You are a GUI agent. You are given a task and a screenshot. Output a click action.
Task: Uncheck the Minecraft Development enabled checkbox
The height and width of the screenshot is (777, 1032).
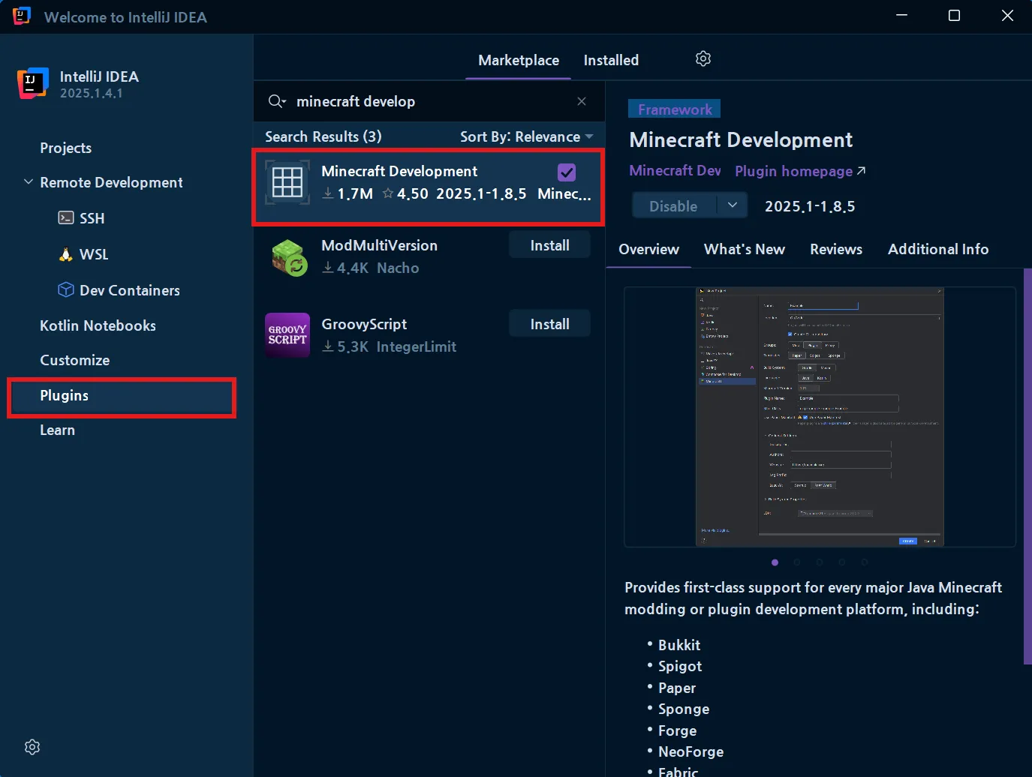[566, 172]
